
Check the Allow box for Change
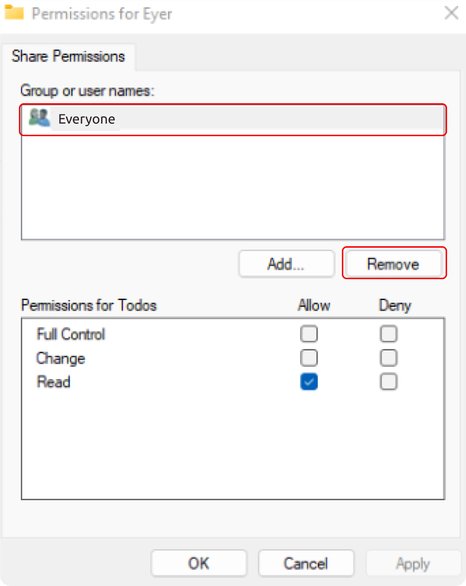(309, 358)
